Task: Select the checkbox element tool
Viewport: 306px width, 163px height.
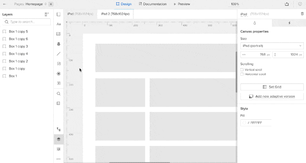Action: click(x=59, y=63)
